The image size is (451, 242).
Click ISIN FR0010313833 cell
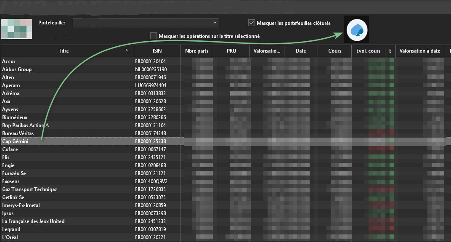[157, 93]
